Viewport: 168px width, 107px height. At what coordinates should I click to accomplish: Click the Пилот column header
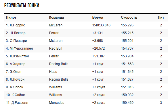click(x=11, y=17)
